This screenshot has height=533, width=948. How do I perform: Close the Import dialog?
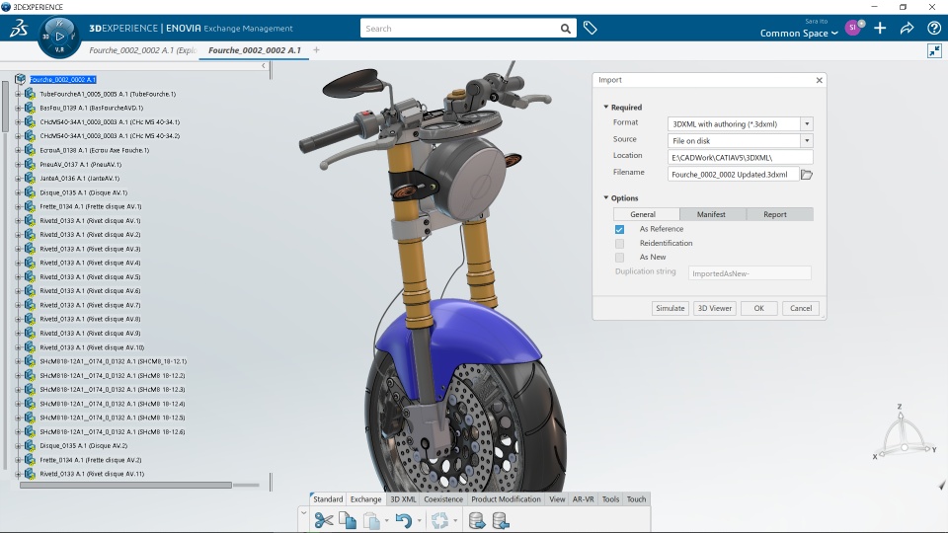[x=820, y=80]
